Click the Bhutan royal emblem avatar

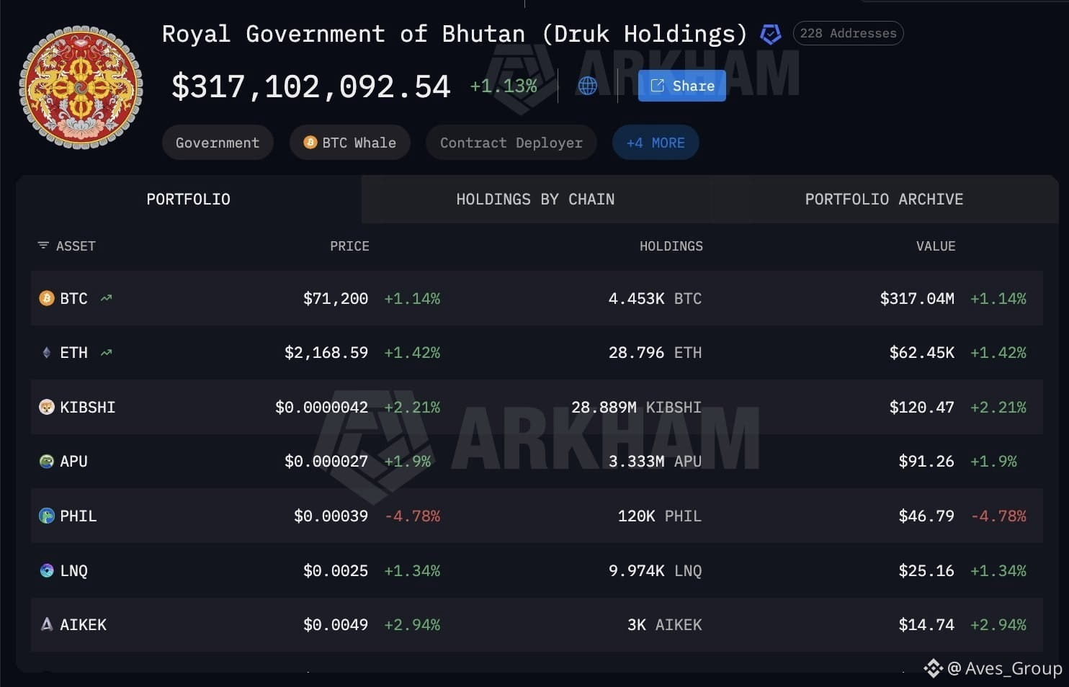click(x=81, y=87)
